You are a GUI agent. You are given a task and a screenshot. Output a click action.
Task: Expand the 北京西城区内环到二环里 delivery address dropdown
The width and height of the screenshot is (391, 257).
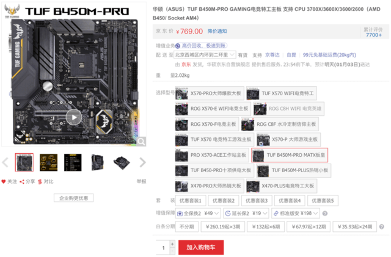click(205, 55)
